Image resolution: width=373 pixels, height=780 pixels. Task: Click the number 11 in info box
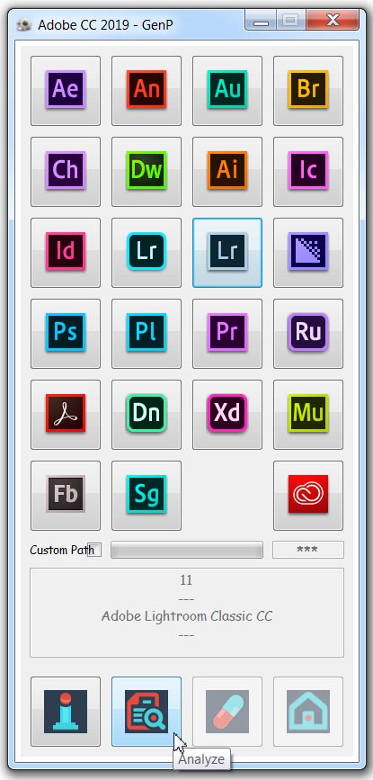point(186,580)
